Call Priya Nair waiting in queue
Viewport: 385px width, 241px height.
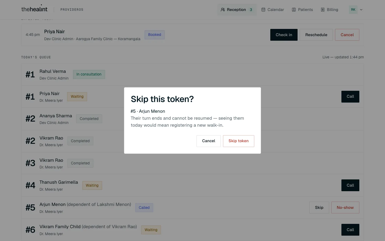[350, 96]
